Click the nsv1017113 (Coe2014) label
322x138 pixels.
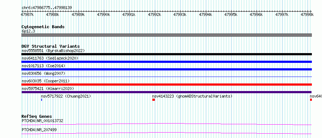43,66
